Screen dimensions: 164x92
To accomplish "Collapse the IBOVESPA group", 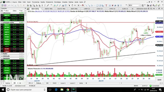I will [x=2, y=59].
